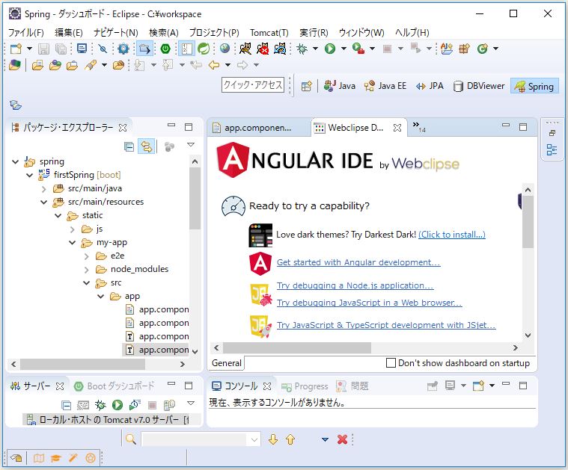Viewport: 568px width, 470px height.
Task: Collapse the firstSpring [boot] project
Action: [x=30, y=175]
